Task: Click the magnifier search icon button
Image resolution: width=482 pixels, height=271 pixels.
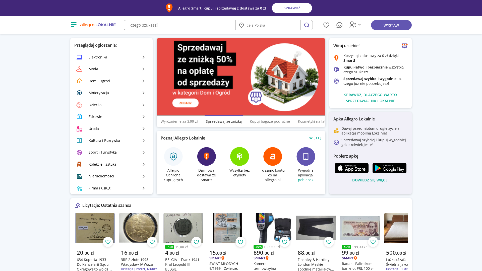Action: [x=307, y=25]
